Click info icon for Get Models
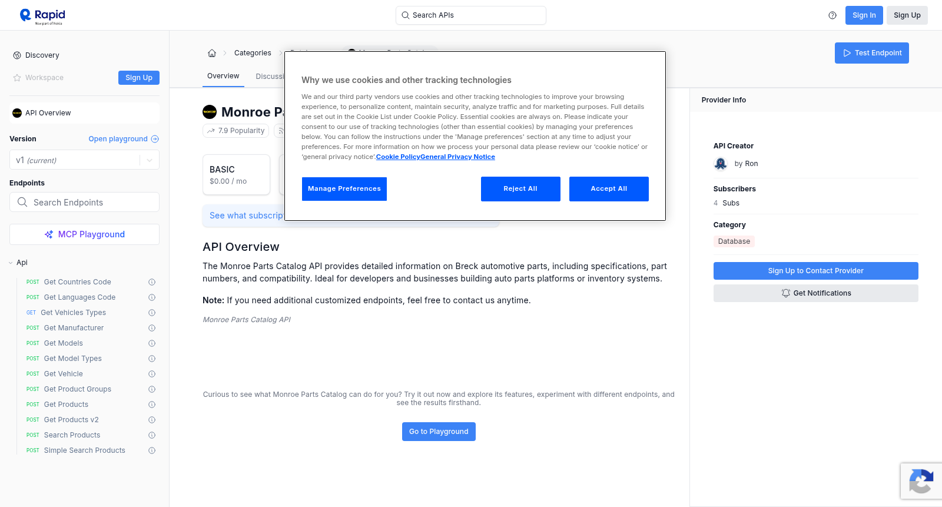 152,343
